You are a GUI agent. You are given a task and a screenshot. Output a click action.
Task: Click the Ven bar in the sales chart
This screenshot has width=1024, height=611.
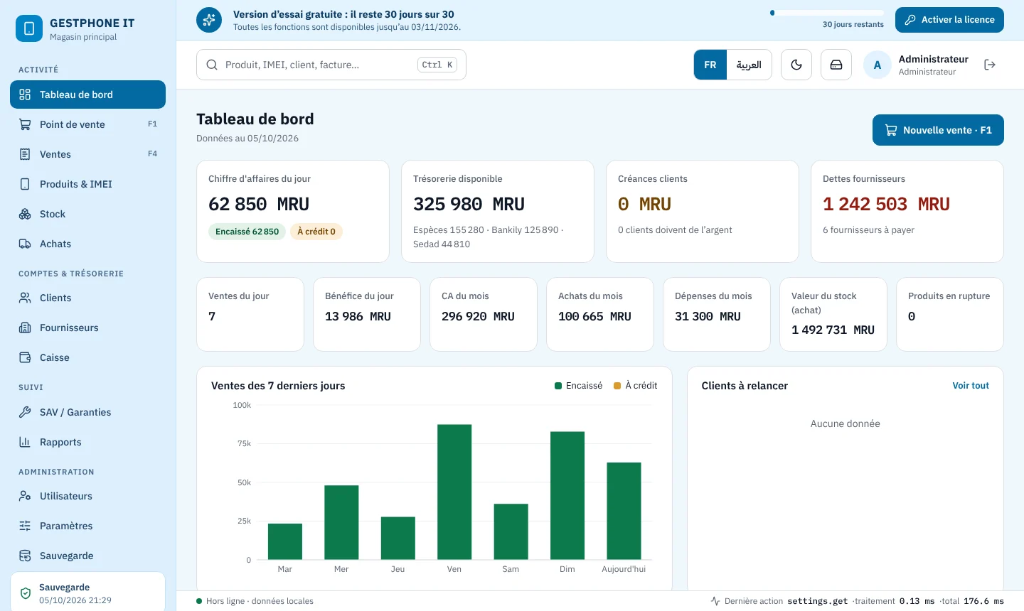coord(454,492)
